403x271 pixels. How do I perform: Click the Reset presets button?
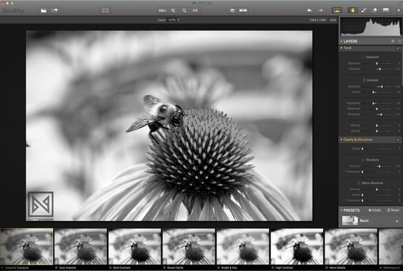point(393,210)
